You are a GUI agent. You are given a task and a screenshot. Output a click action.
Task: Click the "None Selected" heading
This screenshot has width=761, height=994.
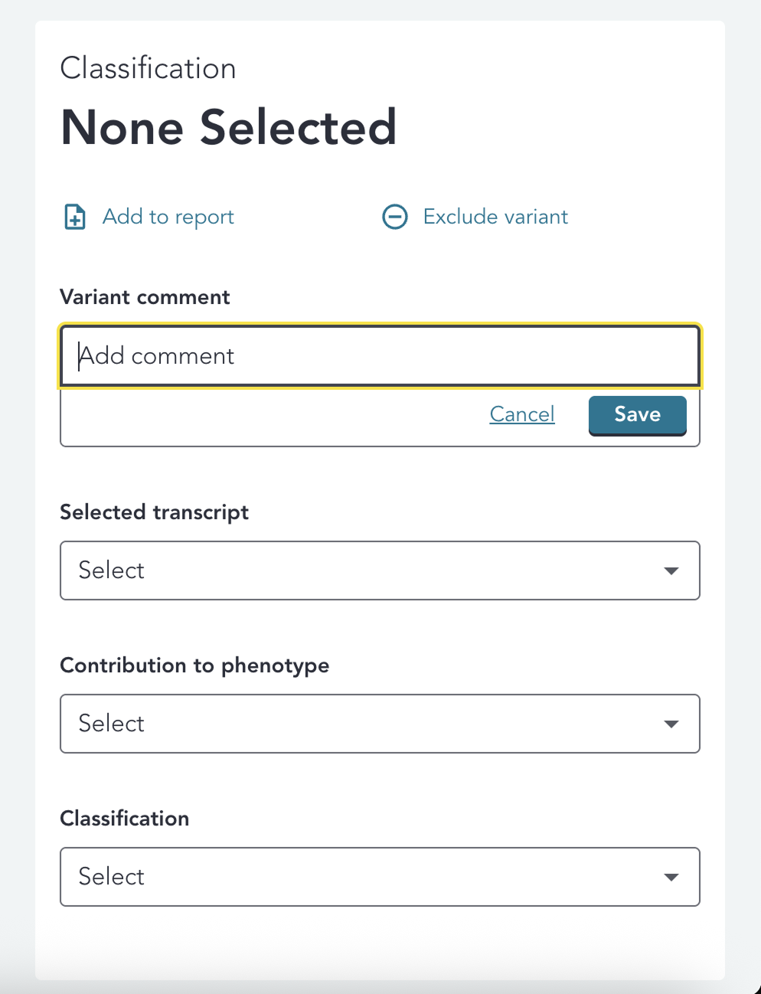pyautogui.click(x=228, y=127)
